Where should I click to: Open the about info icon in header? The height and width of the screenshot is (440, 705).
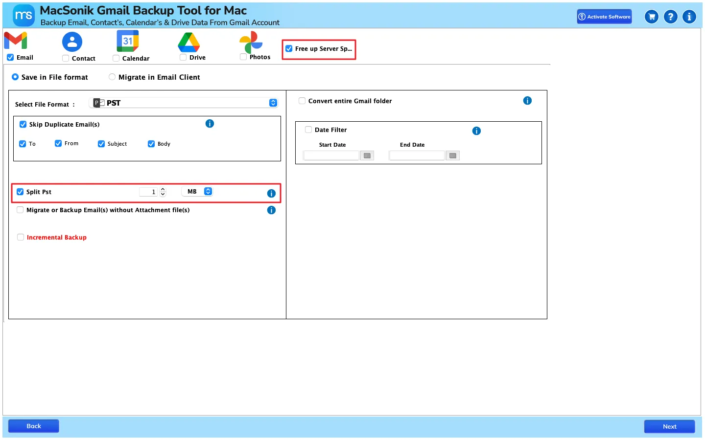pyautogui.click(x=689, y=17)
